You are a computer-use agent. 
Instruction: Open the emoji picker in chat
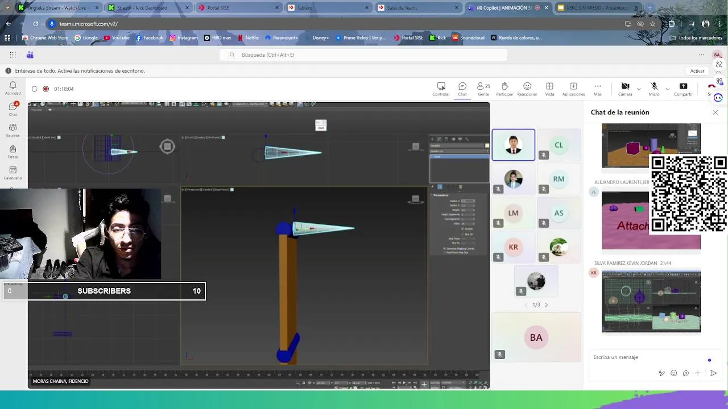tap(674, 373)
